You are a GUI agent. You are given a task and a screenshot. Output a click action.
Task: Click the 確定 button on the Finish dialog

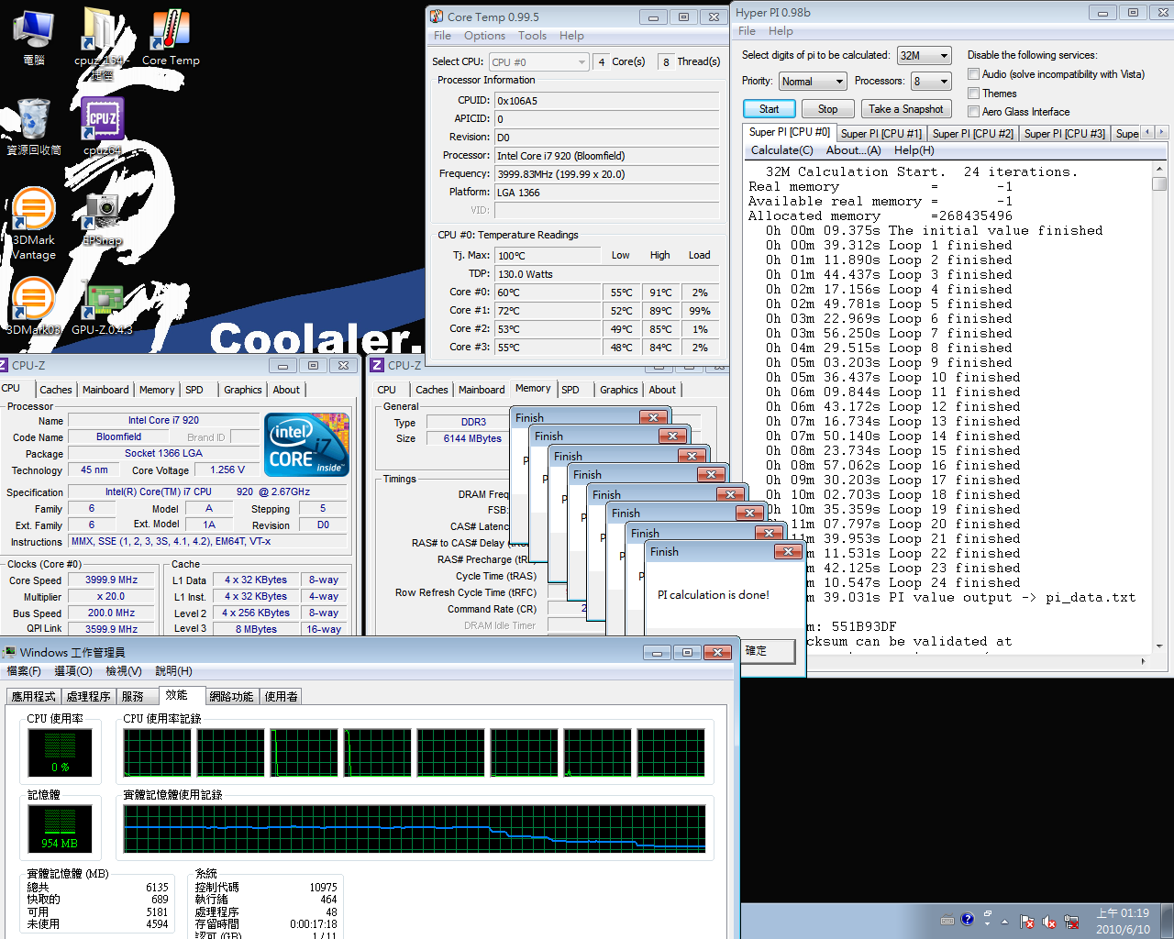(x=767, y=650)
